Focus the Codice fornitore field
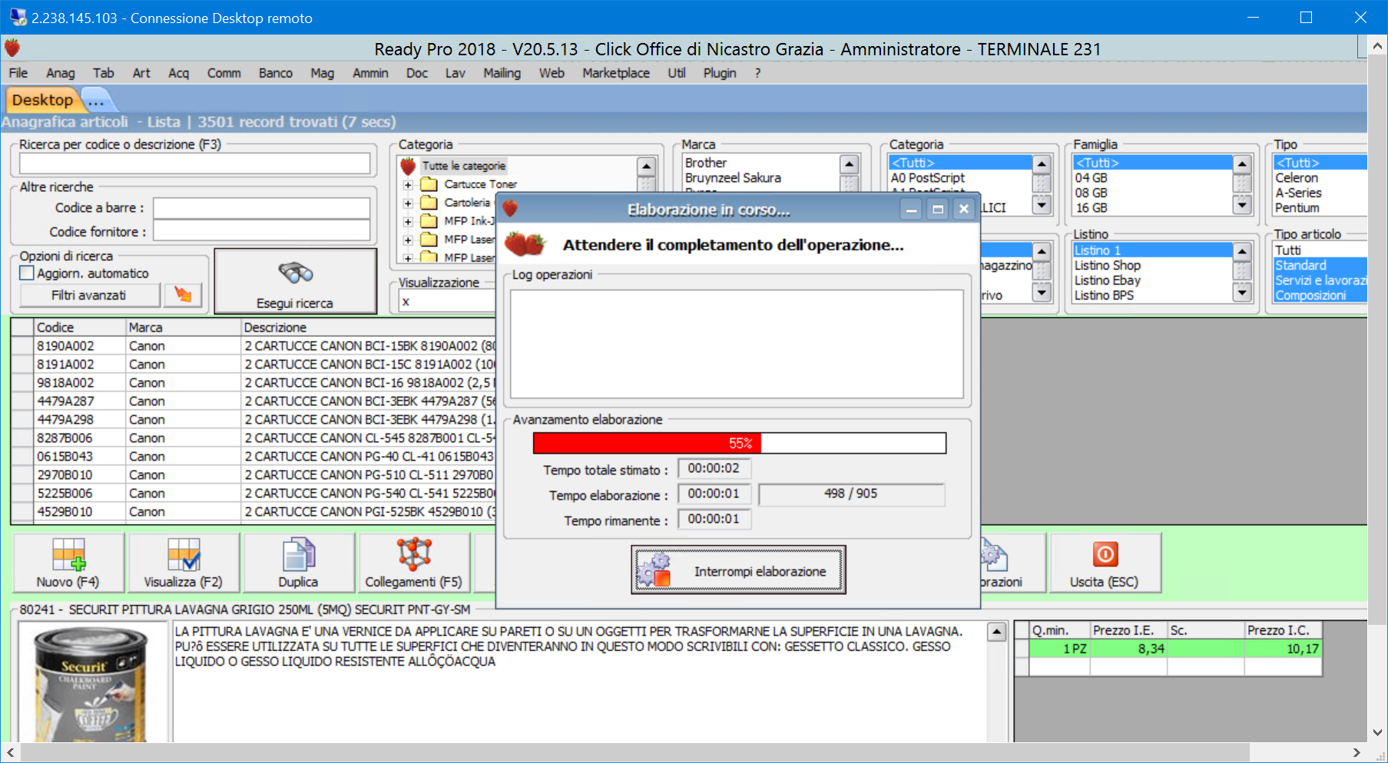The image size is (1388, 763). 261,231
